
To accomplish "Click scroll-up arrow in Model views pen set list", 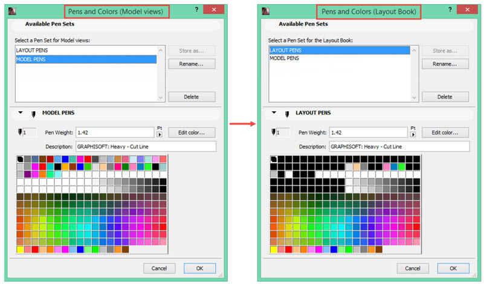I will pos(161,50).
